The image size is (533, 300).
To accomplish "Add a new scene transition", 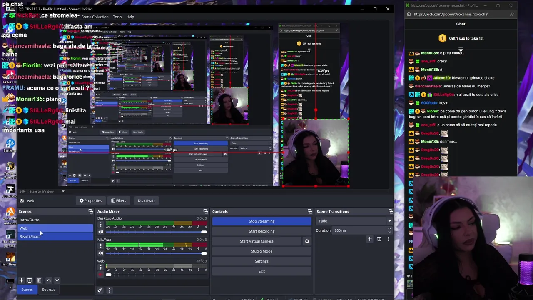I will point(370,239).
